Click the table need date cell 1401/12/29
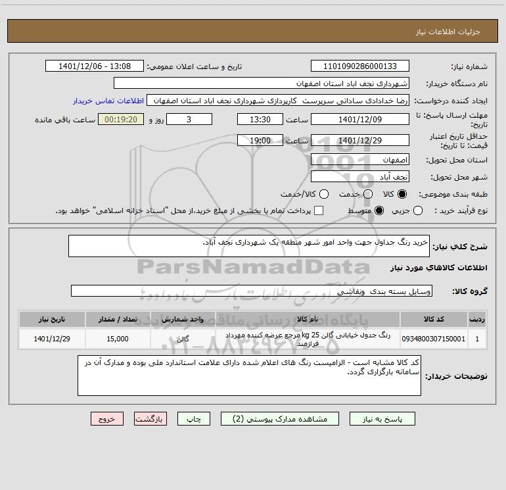Screen dimensions: 506x490 point(52,339)
